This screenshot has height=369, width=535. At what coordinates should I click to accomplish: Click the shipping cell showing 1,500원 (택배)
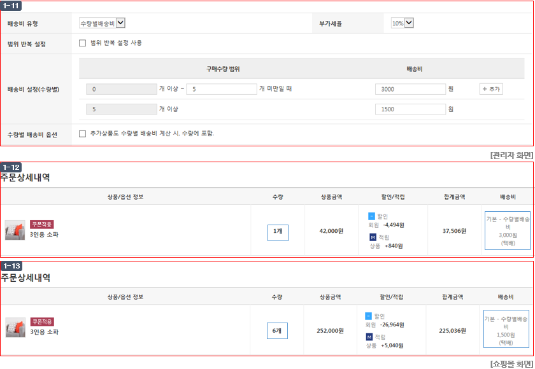[506, 329]
